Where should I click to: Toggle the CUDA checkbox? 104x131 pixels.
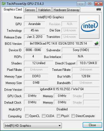click(43, 116)
